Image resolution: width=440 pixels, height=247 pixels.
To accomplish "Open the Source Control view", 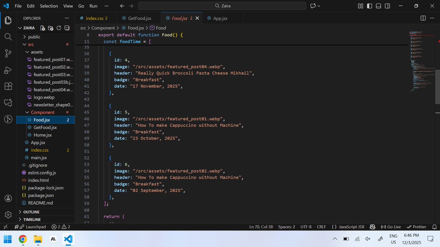I will 8,53.
